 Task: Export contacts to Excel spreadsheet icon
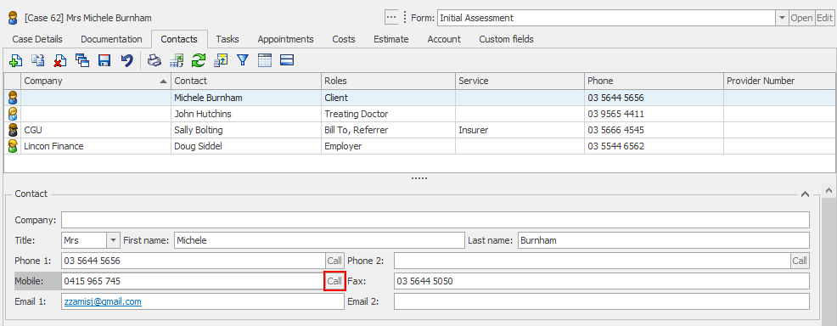177,60
